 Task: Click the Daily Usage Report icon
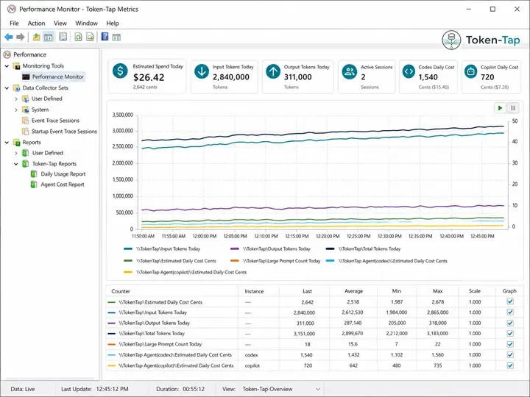(34, 174)
